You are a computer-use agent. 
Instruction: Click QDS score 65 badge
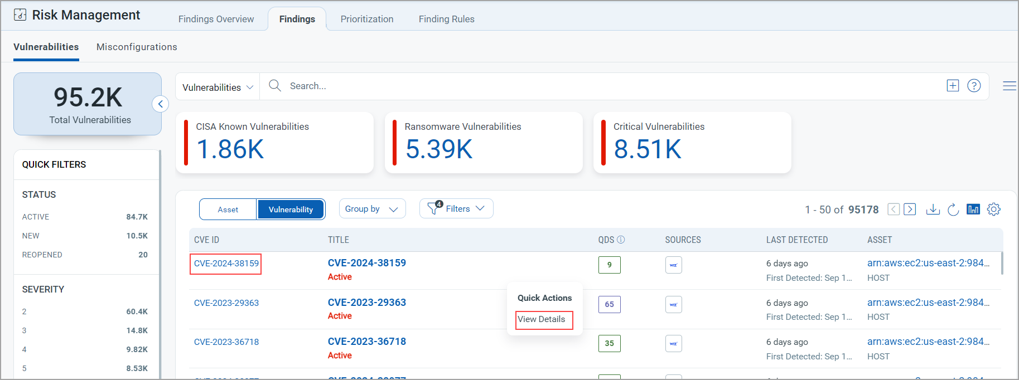coord(610,304)
